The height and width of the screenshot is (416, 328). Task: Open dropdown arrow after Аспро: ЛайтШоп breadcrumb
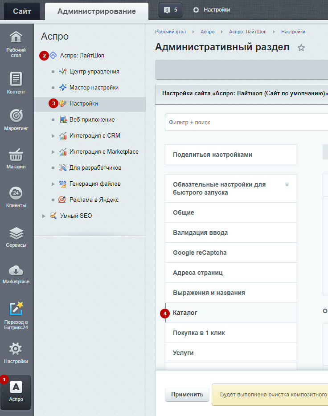tap(274, 32)
